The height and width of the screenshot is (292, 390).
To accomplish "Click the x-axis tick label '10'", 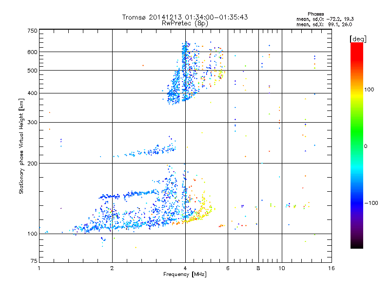I will [282, 268].
